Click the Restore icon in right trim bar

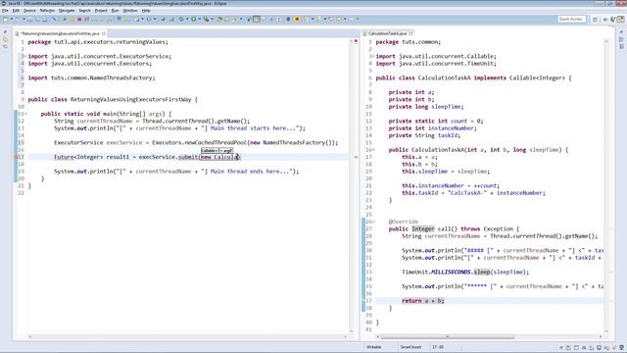click(x=622, y=31)
